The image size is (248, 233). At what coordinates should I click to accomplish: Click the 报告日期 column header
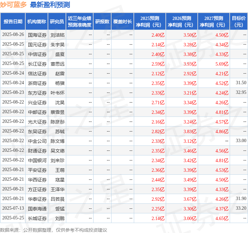tap(13, 22)
